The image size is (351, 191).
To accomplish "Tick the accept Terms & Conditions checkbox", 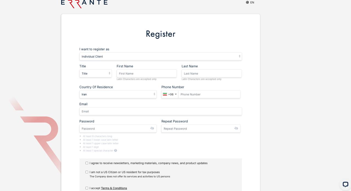I will click(87, 188).
